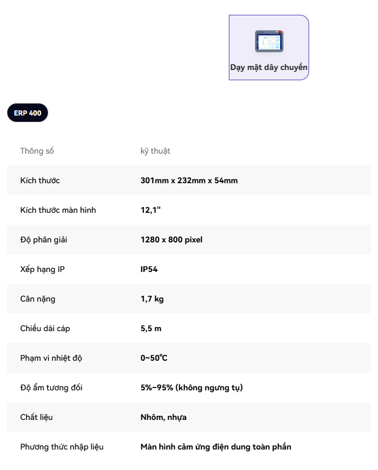Select the "Độ phân giải" row label
Viewport: 378px width, 470px height.
(44, 240)
